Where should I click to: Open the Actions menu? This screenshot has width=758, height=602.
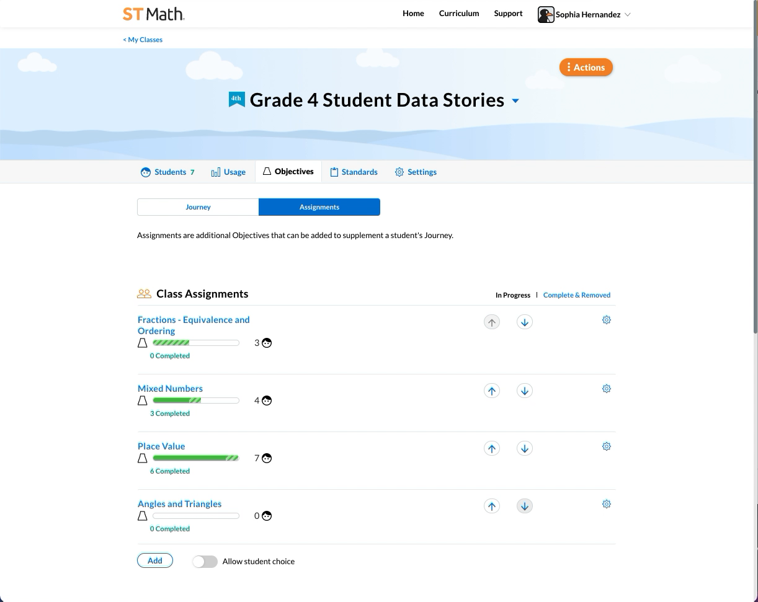[586, 67]
